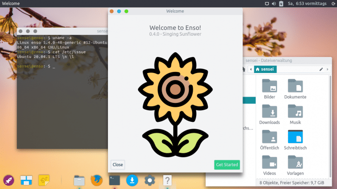Launch the file manager from the dock

click(79, 180)
